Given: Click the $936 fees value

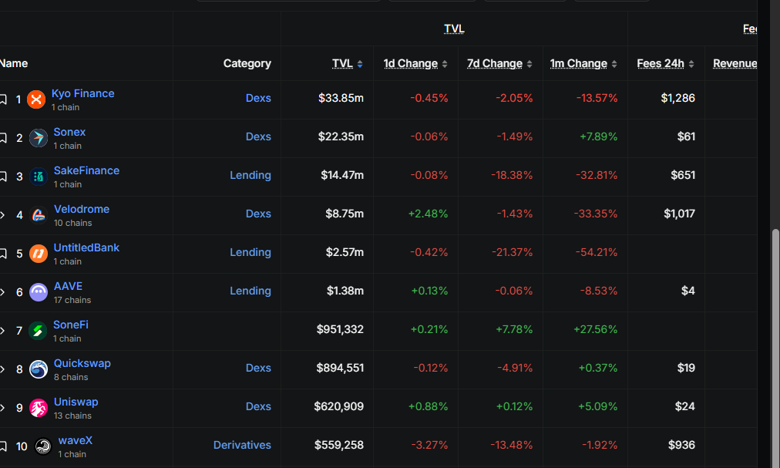Looking at the screenshot, I should [681, 445].
